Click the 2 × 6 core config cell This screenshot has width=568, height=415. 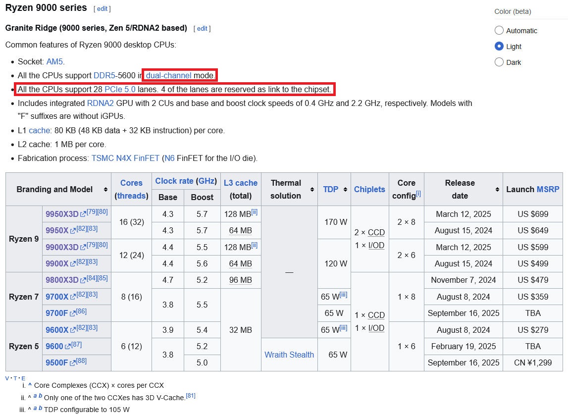pyautogui.click(x=407, y=256)
